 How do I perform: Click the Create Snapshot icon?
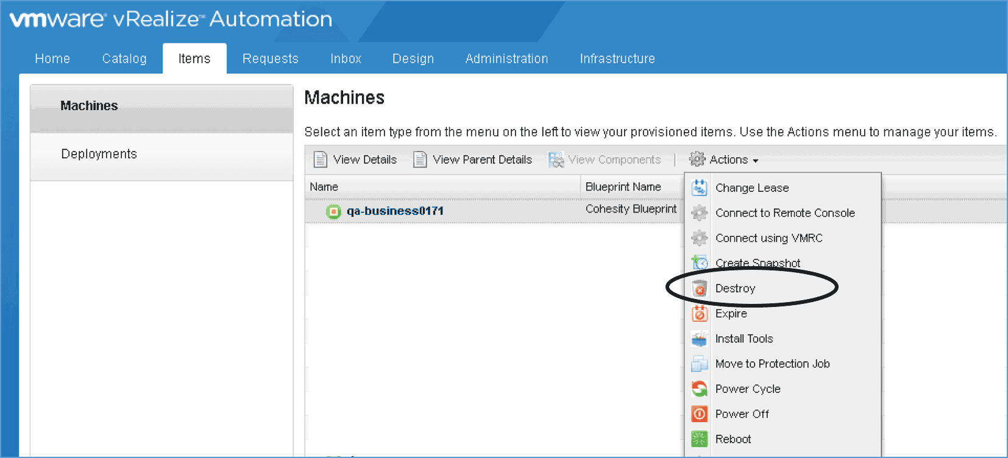pos(700,263)
